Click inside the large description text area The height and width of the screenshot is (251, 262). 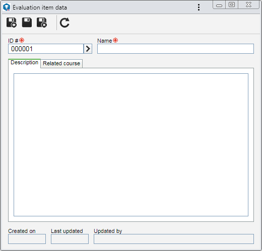[x=131, y=145]
